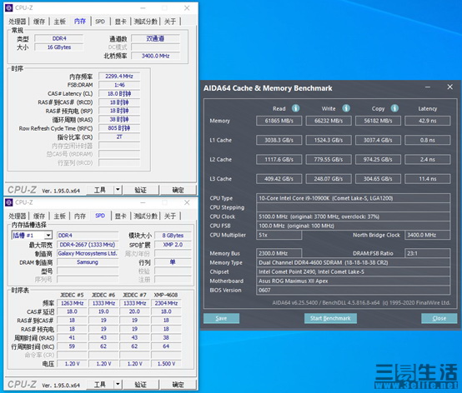Click Start Benchmark in AIDA64
This screenshot has width=462, height=393.
pyautogui.click(x=330, y=318)
